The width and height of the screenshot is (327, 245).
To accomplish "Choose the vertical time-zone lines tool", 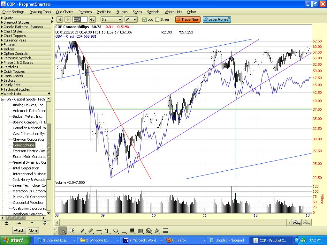I will pyautogui.click(x=141, y=231).
